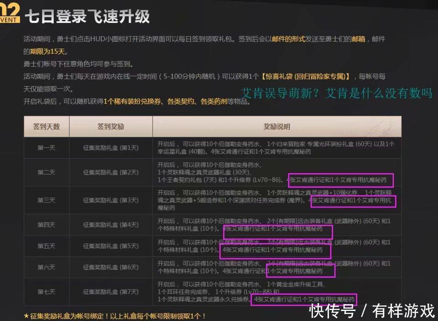Select the 第四天 row label

click(46, 225)
